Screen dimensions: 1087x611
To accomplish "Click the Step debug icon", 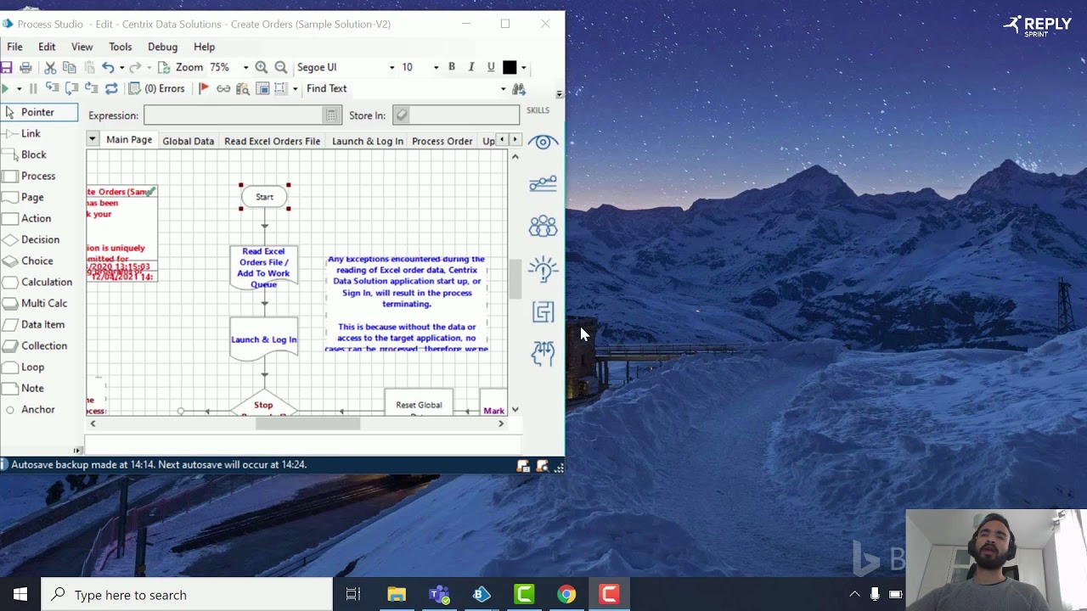I will 53,88.
